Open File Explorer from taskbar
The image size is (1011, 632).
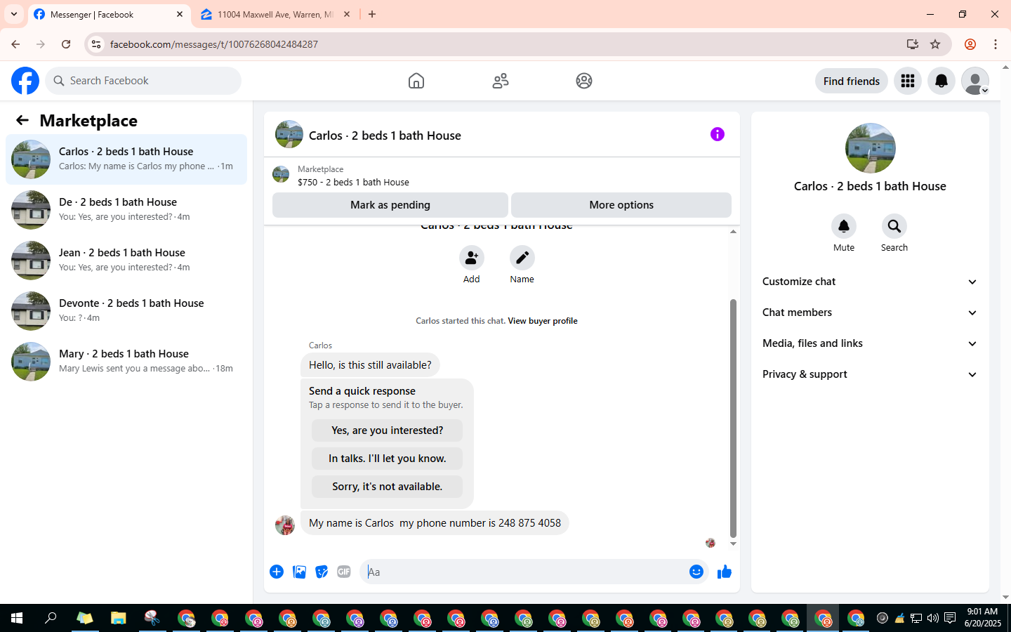tap(118, 618)
